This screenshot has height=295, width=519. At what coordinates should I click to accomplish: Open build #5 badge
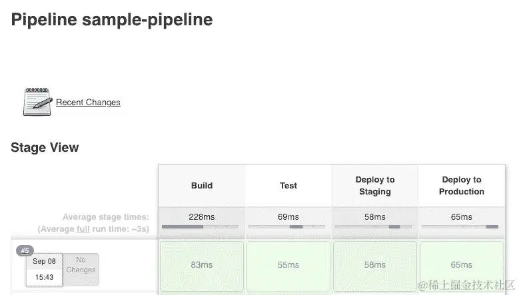pos(25,250)
